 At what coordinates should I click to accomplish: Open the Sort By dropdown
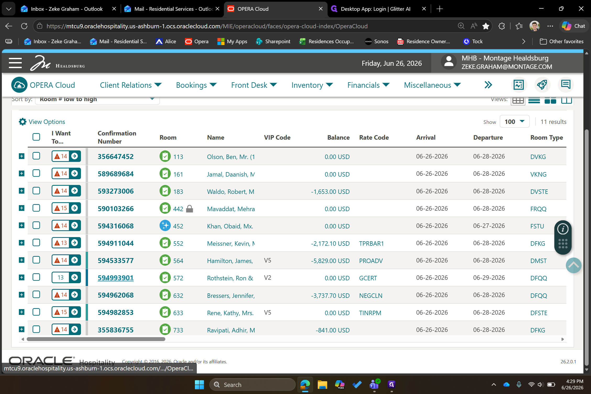click(97, 100)
